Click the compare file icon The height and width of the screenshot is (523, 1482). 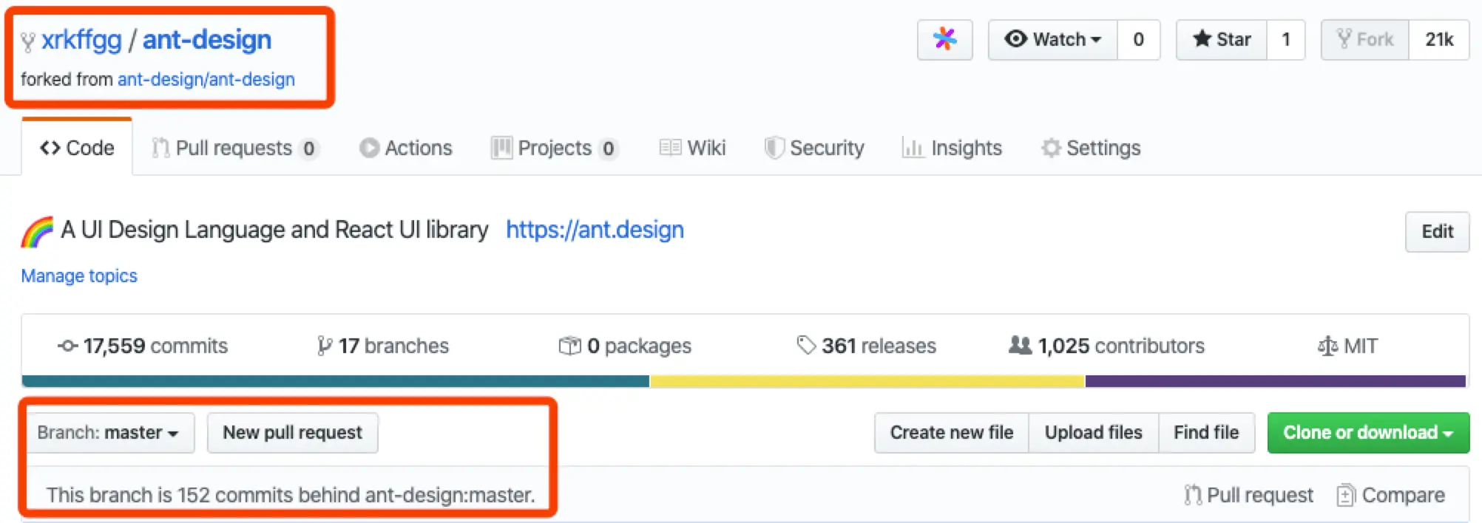click(1346, 495)
